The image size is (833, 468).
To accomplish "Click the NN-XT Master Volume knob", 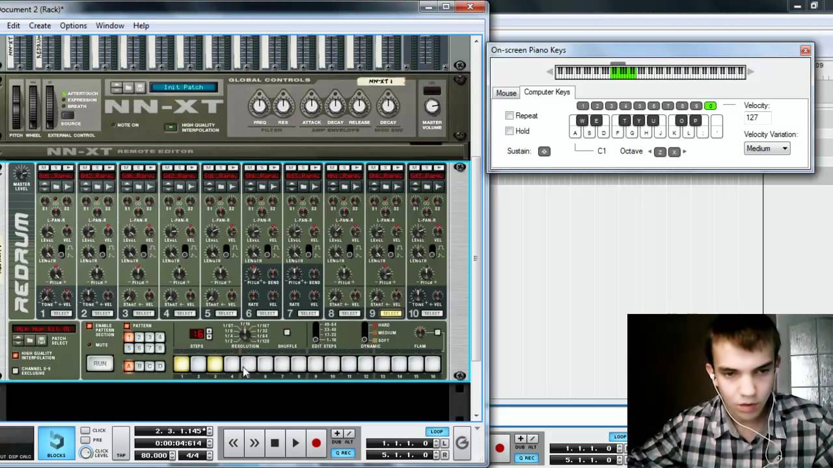I will [432, 107].
